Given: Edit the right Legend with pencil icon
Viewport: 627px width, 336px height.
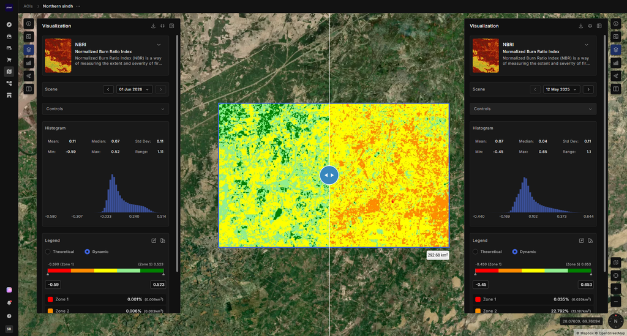Looking at the screenshot, I should 581,241.
